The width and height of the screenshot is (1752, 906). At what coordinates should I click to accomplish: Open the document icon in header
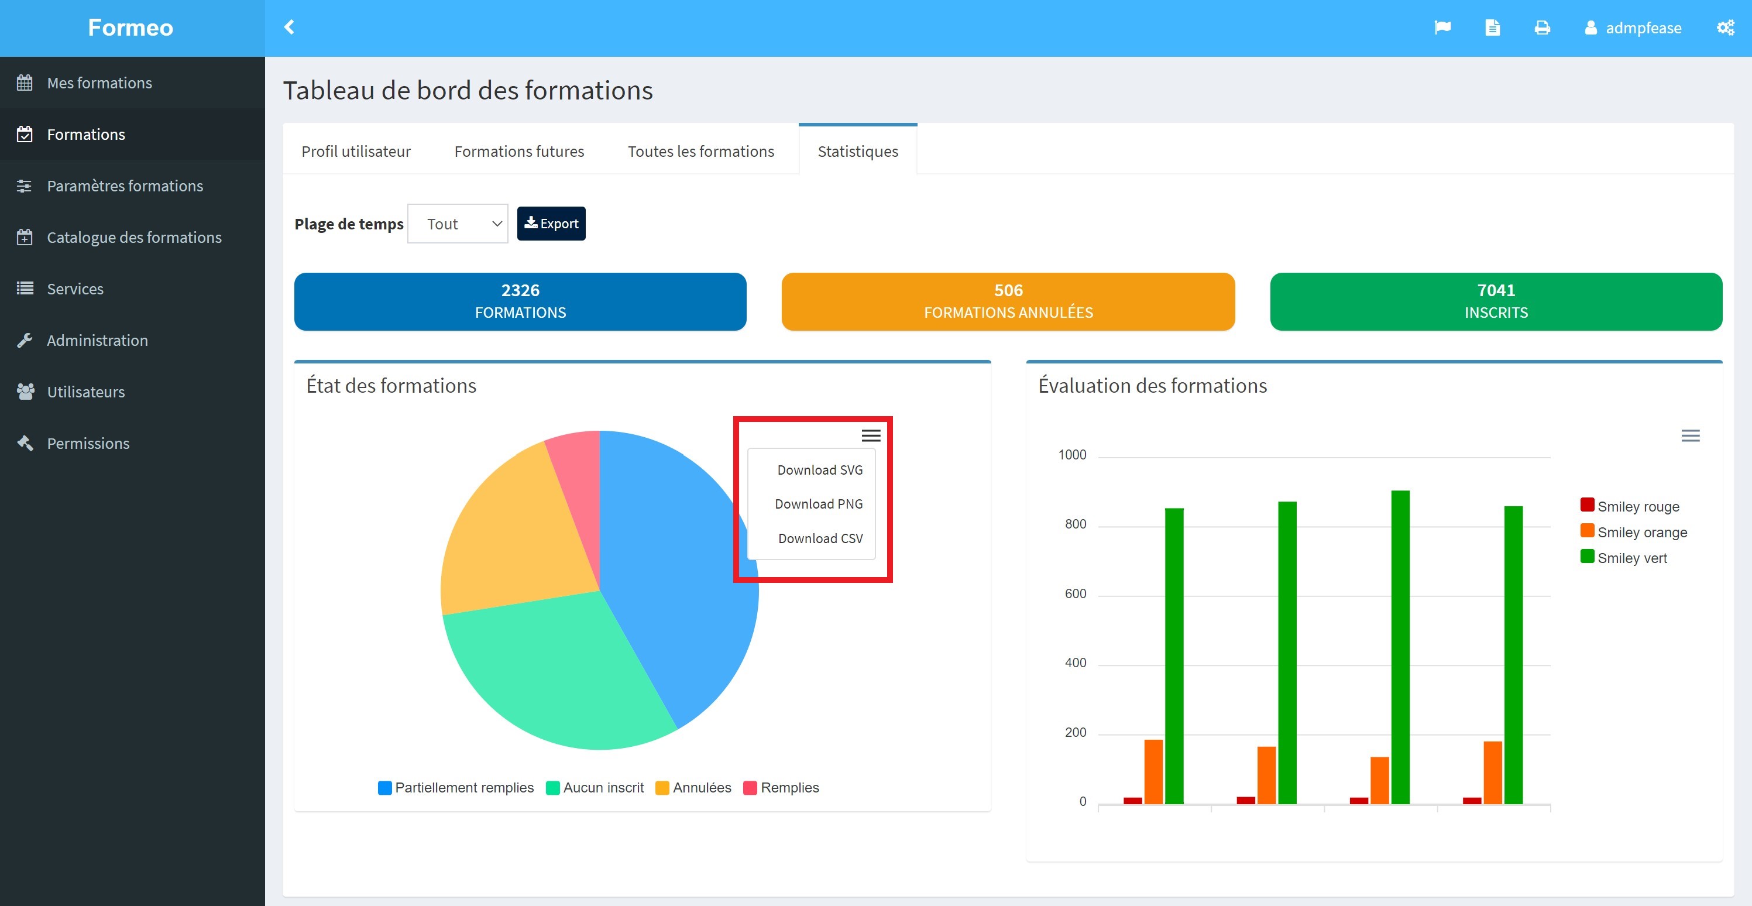coord(1492,27)
